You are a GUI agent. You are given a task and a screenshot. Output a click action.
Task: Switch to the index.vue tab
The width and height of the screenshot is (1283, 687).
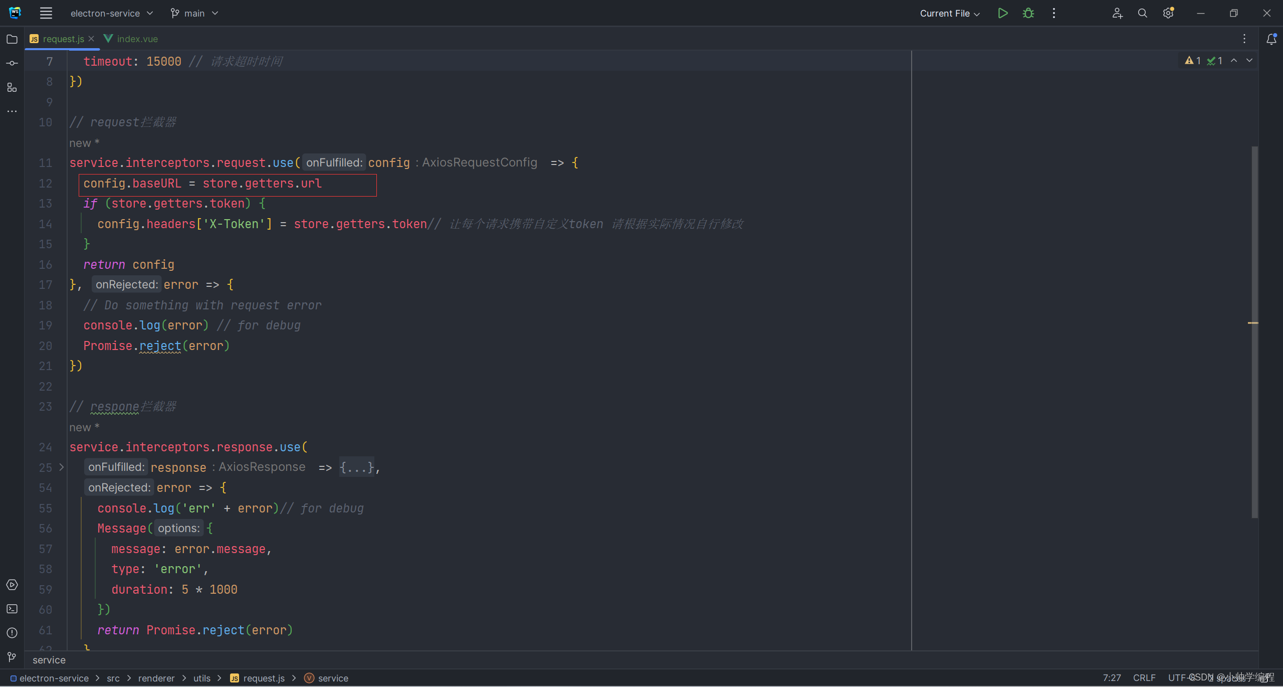point(137,39)
